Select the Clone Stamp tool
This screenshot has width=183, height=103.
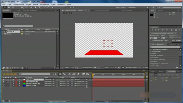coord(48,7)
